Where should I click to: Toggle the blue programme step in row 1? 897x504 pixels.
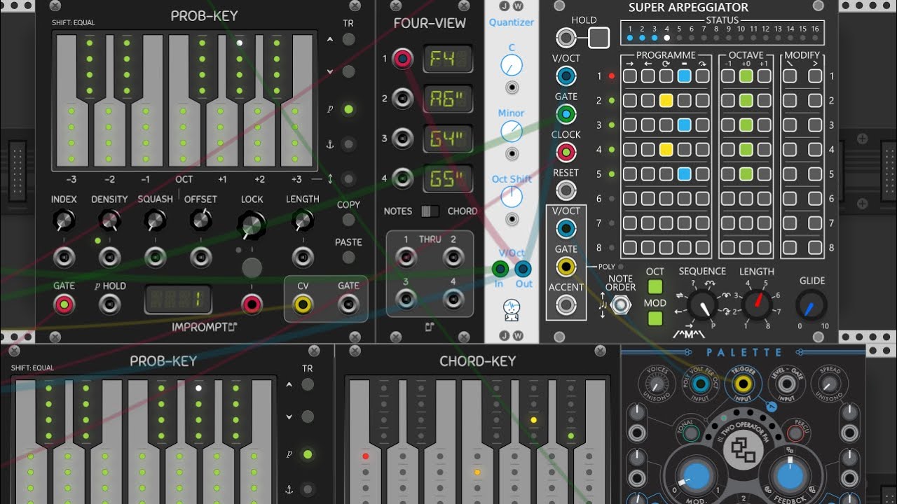(x=684, y=76)
